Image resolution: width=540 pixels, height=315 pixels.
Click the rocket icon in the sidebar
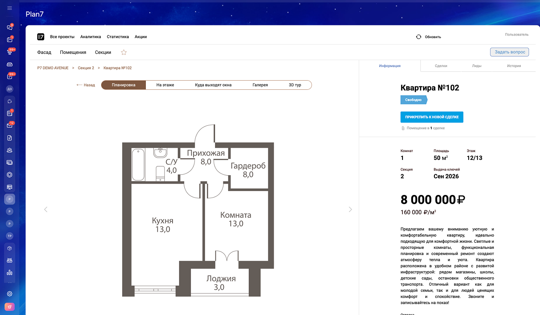[x=10, y=307]
